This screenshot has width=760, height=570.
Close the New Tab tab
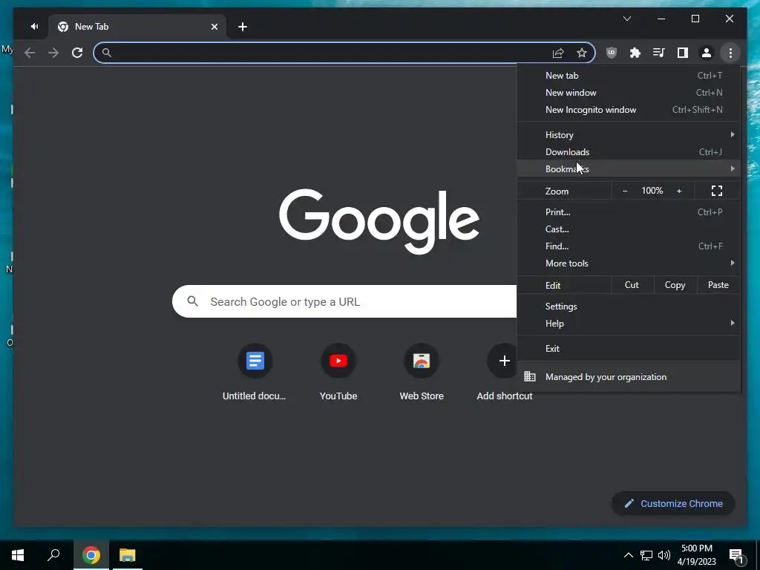tap(214, 27)
